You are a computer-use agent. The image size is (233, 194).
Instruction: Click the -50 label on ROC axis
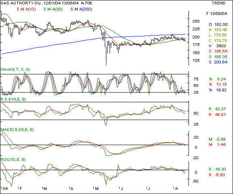[x=195, y=181]
